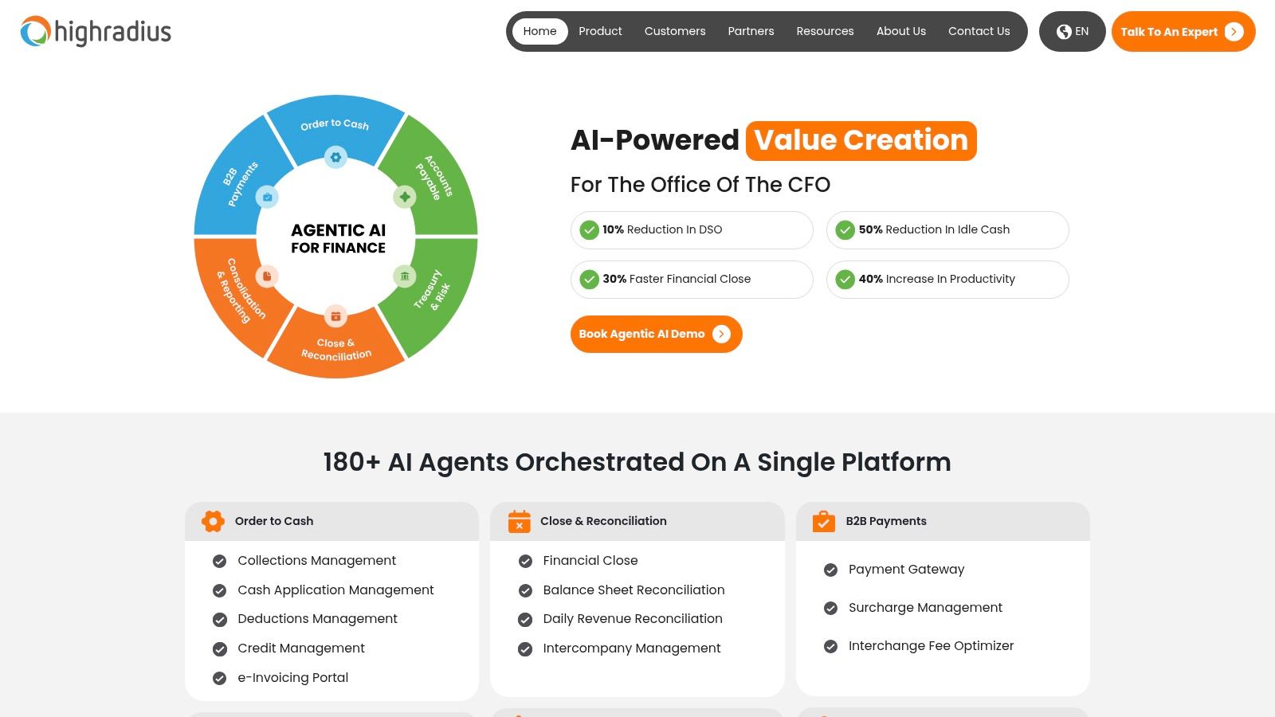The width and height of the screenshot is (1275, 717).
Task: Open the Surcharge Management link
Action: coord(925,608)
